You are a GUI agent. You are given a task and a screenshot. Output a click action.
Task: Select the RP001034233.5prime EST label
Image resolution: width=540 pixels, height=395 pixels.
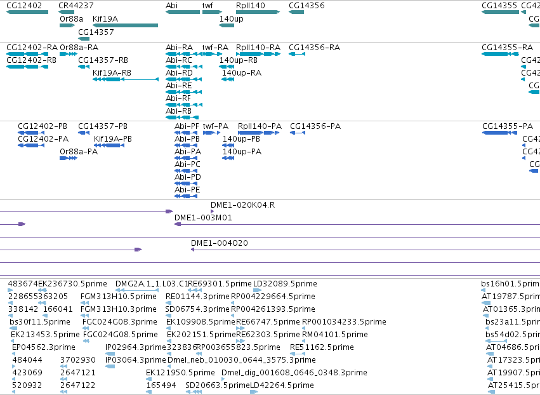344,322
